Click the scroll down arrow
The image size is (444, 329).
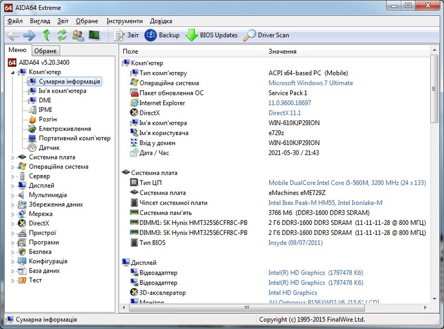pyautogui.click(x=435, y=299)
